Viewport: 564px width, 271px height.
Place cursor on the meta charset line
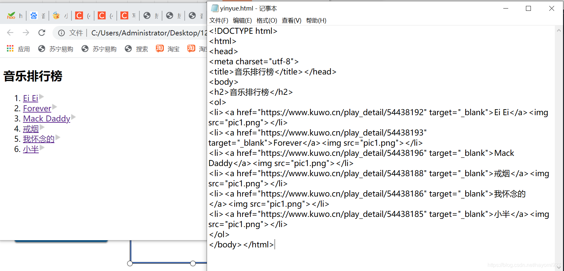click(x=254, y=62)
